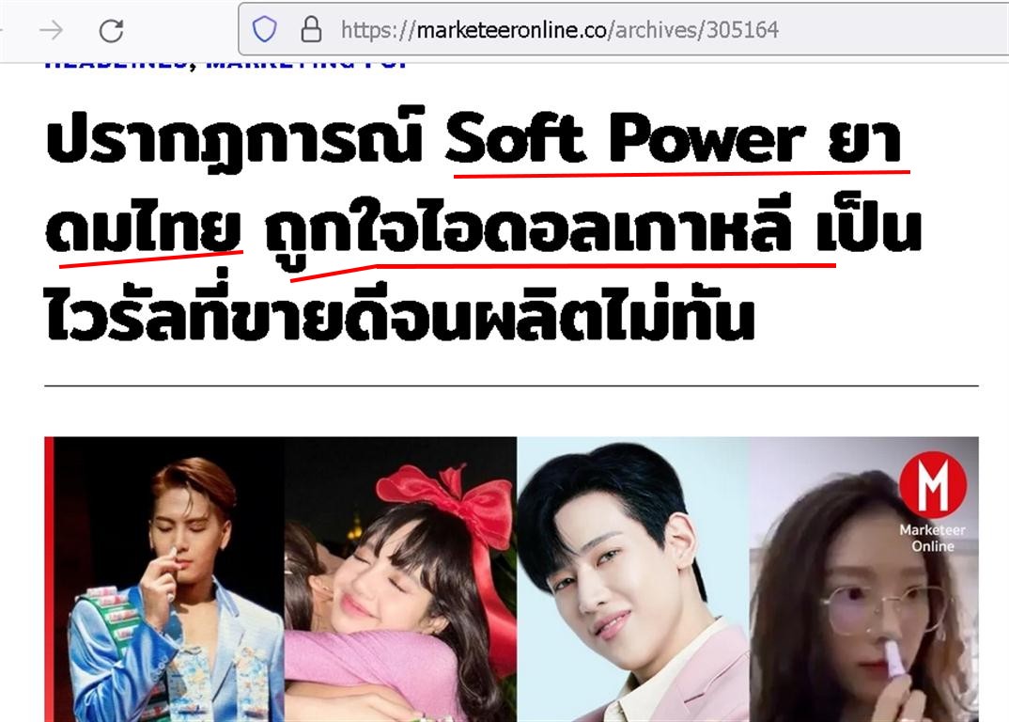Select the photo with the big red bow
The width and height of the screenshot is (1009, 722).
click(x=400, y=579)
